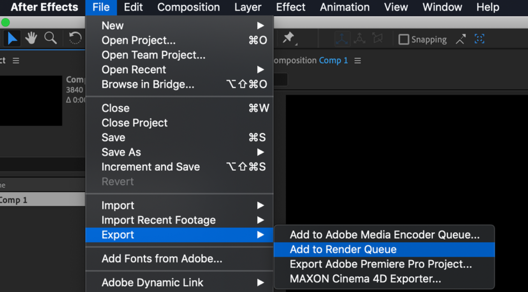Switch to Local Axis mode
This screenshot has height=292, width=528.
tap(342, 39)
